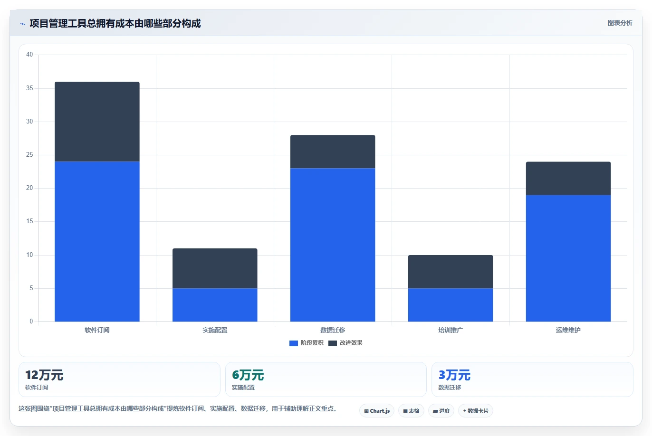Click the dark segment of 数据迁移 bar
This screenshot has height=436, width=652.
point(333,152)
